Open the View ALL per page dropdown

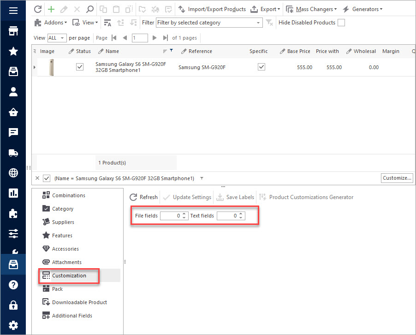tap(57, 38)
